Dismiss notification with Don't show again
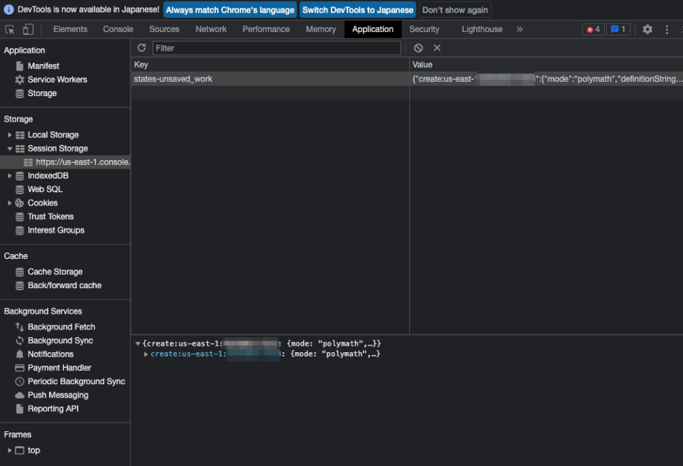683x466 pixels. (455, 9)
